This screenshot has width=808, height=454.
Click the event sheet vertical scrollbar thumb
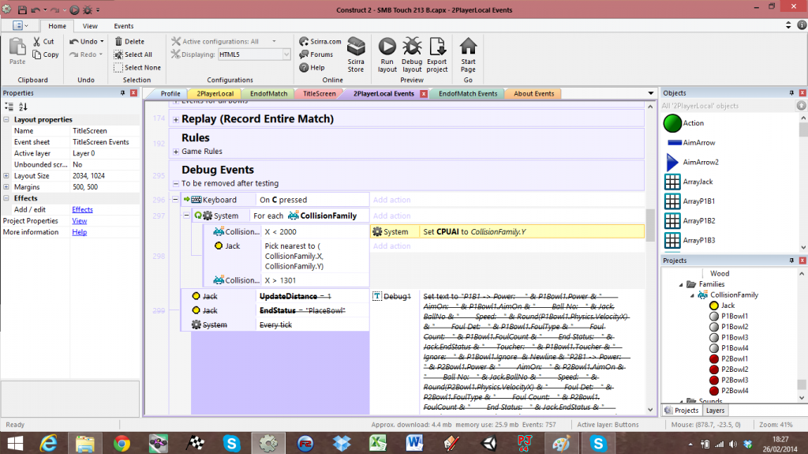pyautogui.click(x=650, y=225)
